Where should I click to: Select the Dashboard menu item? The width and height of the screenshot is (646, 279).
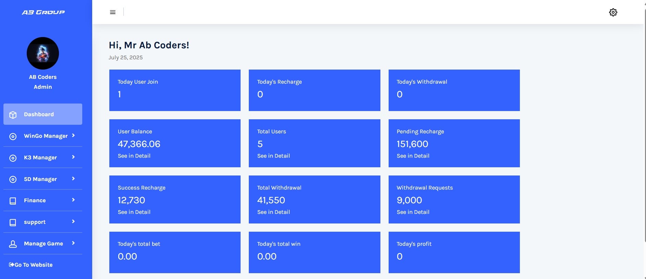tap(39, 114)
